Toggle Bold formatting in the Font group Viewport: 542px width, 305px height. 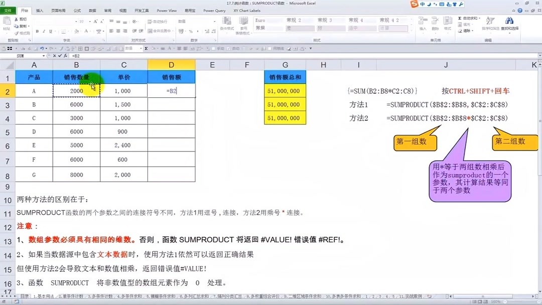point(37,31)
